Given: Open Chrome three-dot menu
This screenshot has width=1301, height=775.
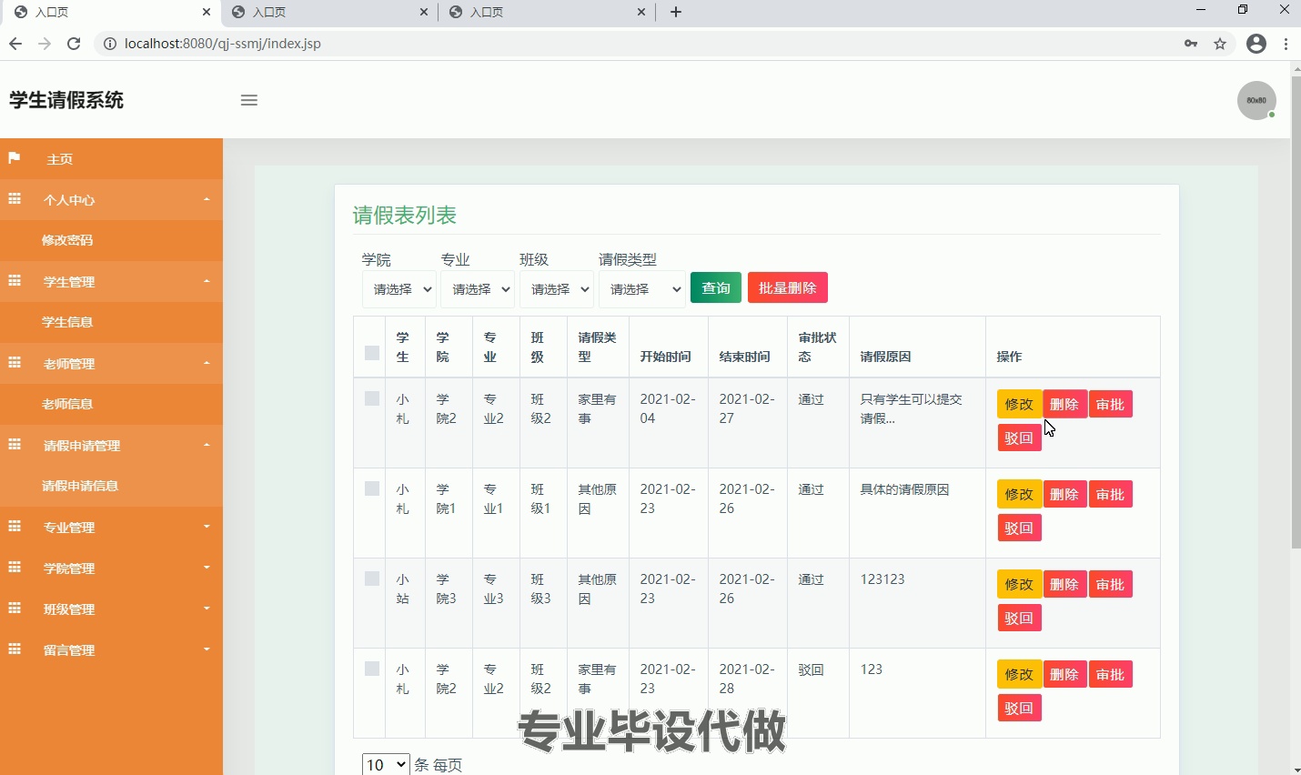Looking at the screenshot, I should coord(1286,44).
